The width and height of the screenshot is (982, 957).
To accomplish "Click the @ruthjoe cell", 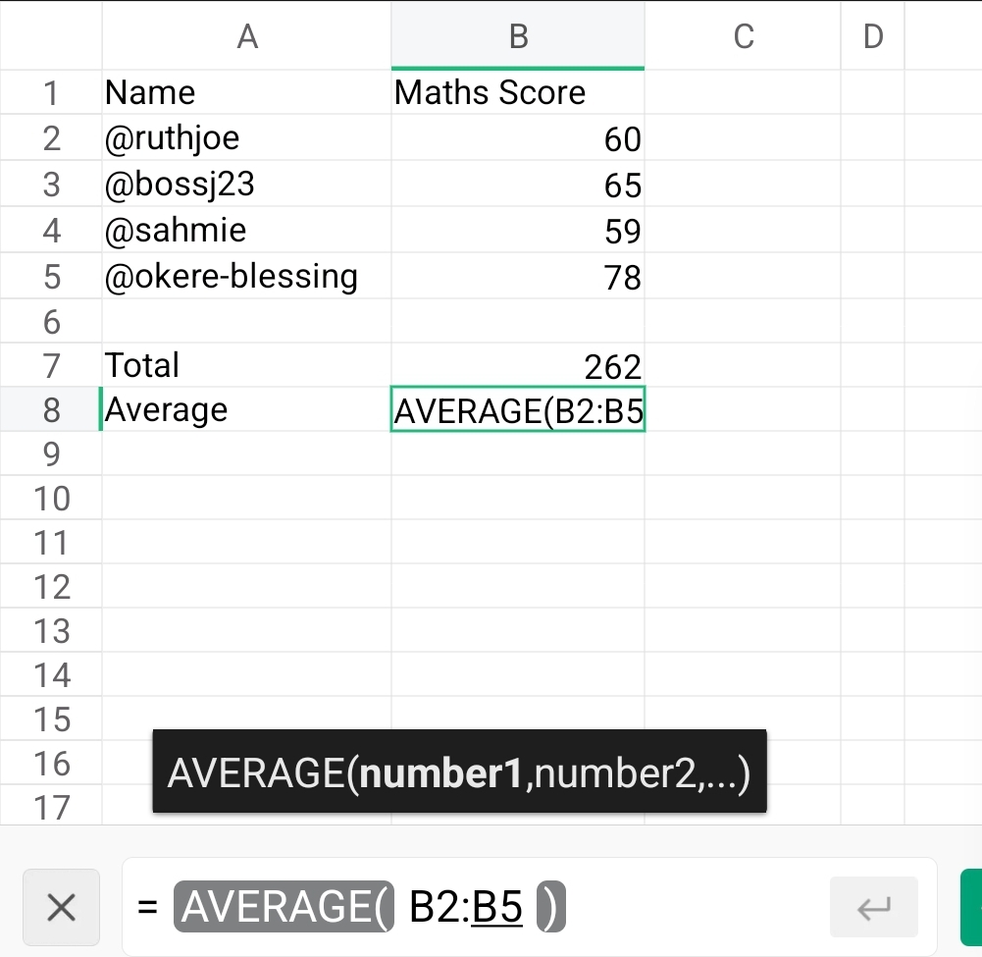I will (247, 137).
